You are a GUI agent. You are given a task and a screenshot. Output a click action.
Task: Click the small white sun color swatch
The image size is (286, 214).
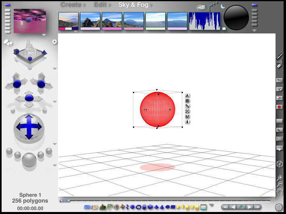pyautogui.click(x=224, y=29)
